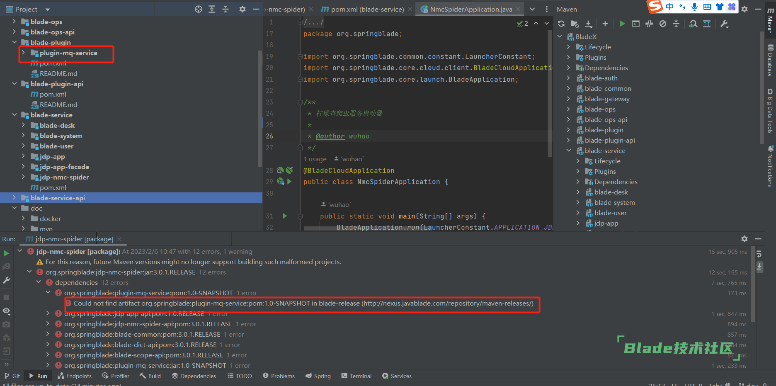
Task: Open the Endpoints tool window
Action: click(75, 376)
